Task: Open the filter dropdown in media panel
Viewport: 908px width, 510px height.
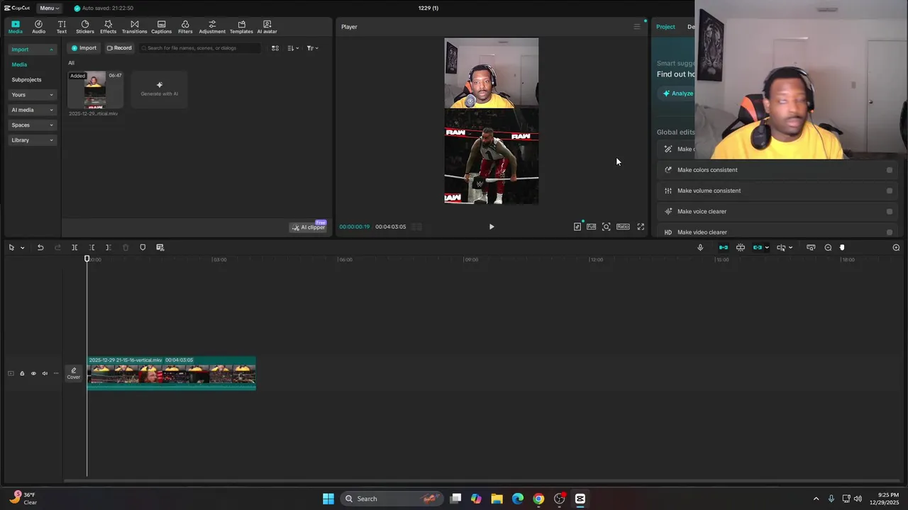Action: [x=312, y=48]
